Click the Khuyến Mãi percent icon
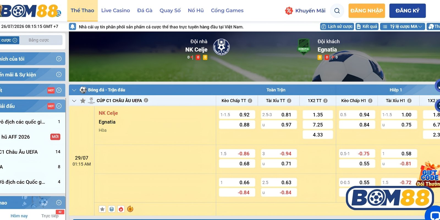Screen dimensions: 440x220 (x=289, y=11)
